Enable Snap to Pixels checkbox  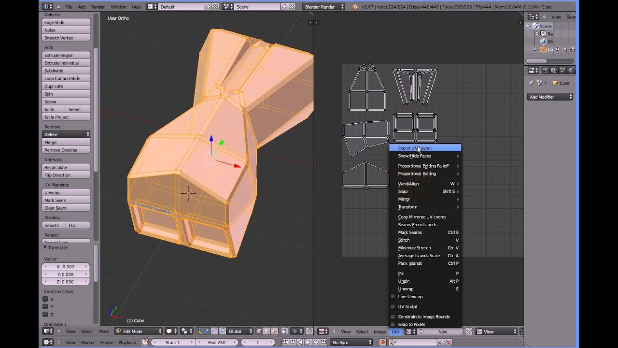[x=393, y=324]
